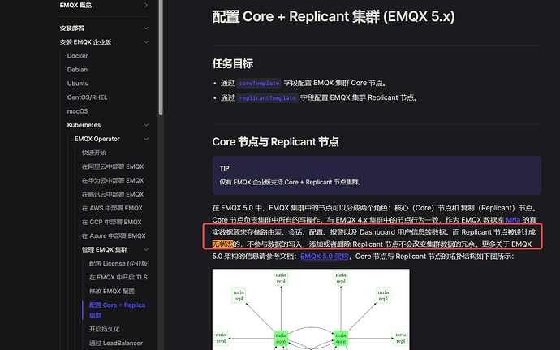Collapse the Kubernetes section chevron

[x=146, y=125]
